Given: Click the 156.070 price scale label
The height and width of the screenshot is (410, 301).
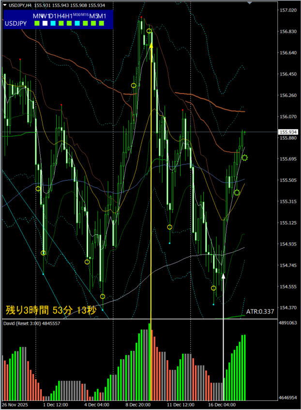Looking at the screenshot, I should coord(288,117).
